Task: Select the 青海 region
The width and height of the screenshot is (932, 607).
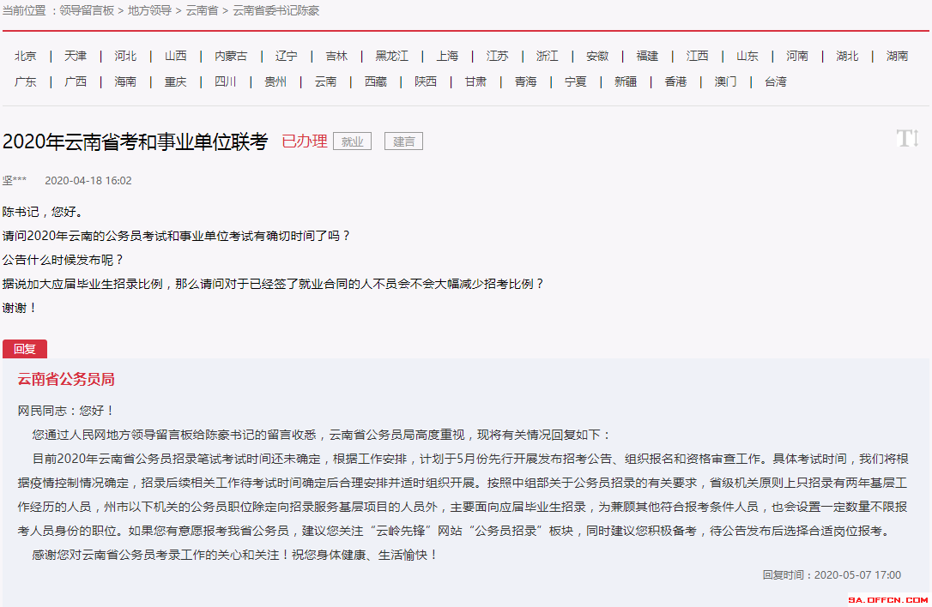Action: tap(525, 81)
